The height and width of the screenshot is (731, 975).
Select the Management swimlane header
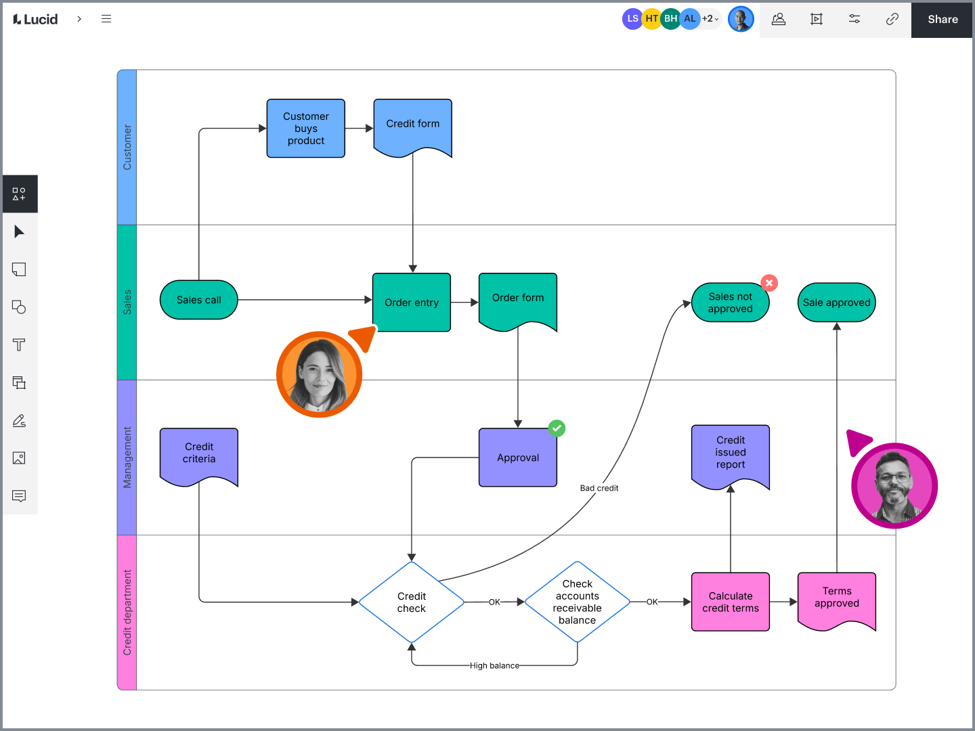pyautogui.click(x=127, y=458)
